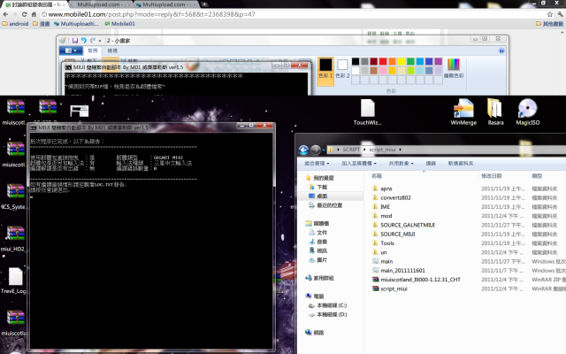This screenshot has width=566, height=354.
Task: Open the android bookmarks folder
Action: click(16, 24)
